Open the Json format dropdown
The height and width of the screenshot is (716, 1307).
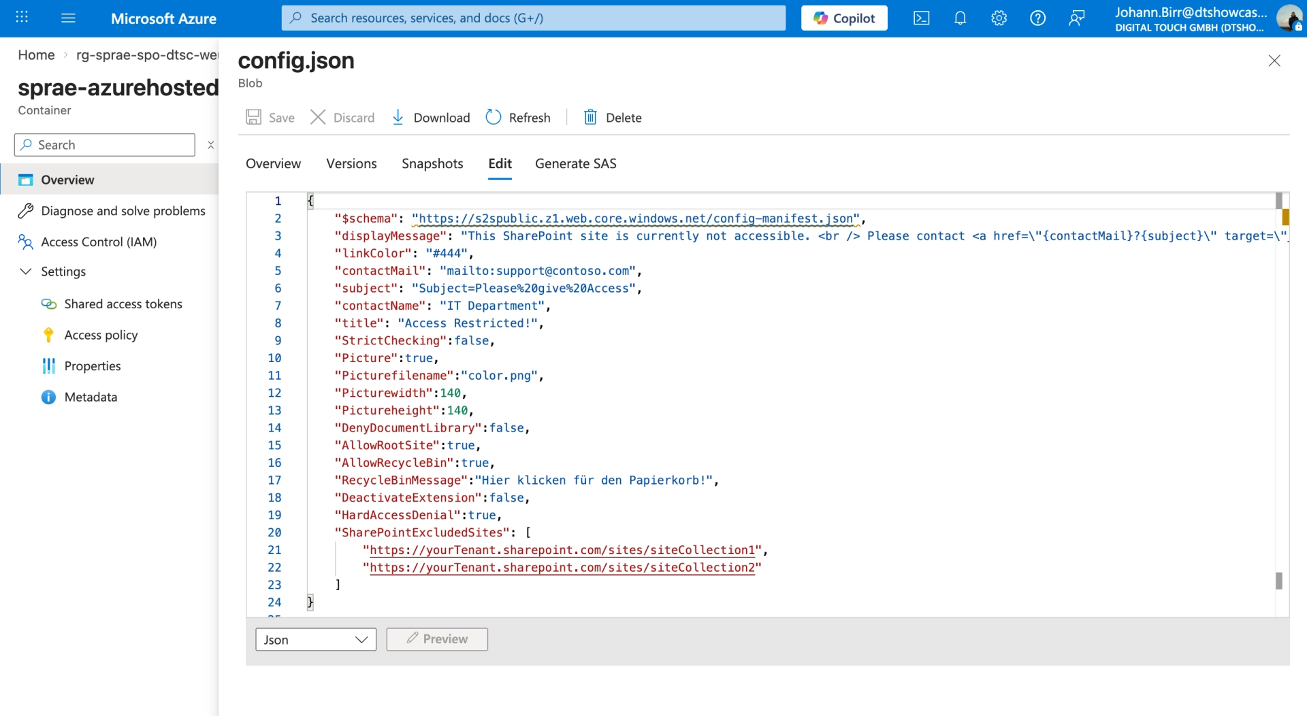[x=316, y=639]
